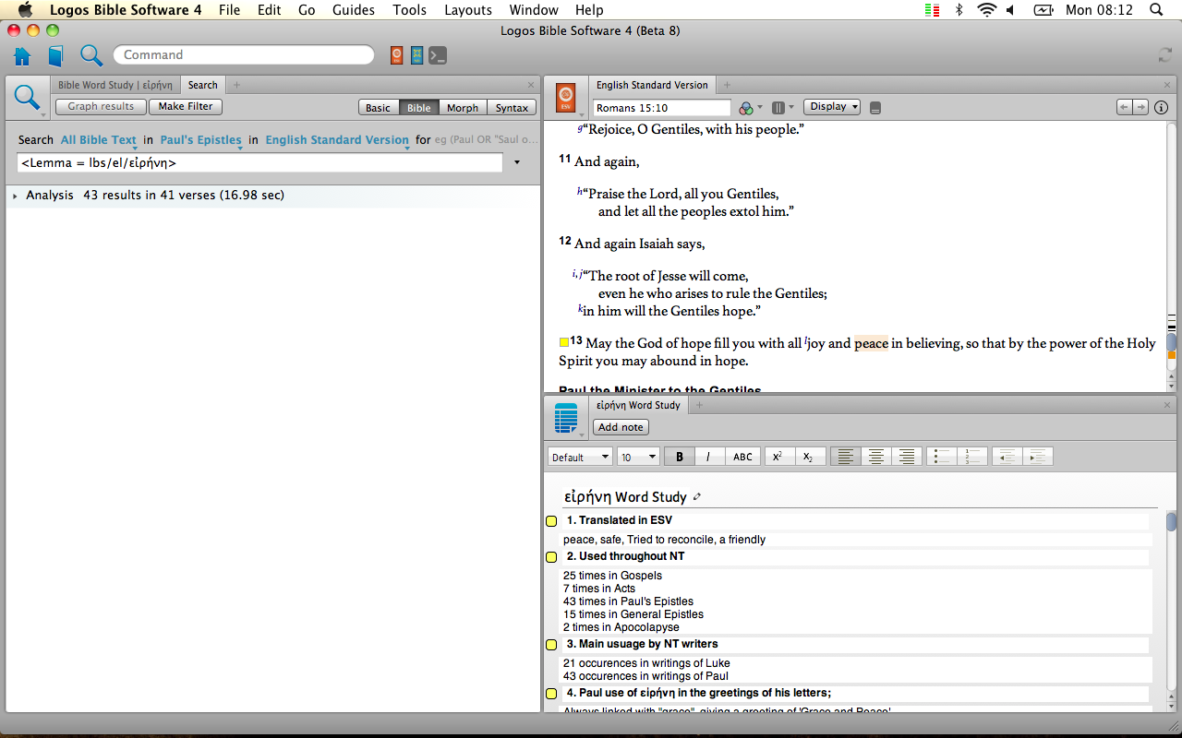
Task: Select the Bible search type
Action: pos(419,108)
